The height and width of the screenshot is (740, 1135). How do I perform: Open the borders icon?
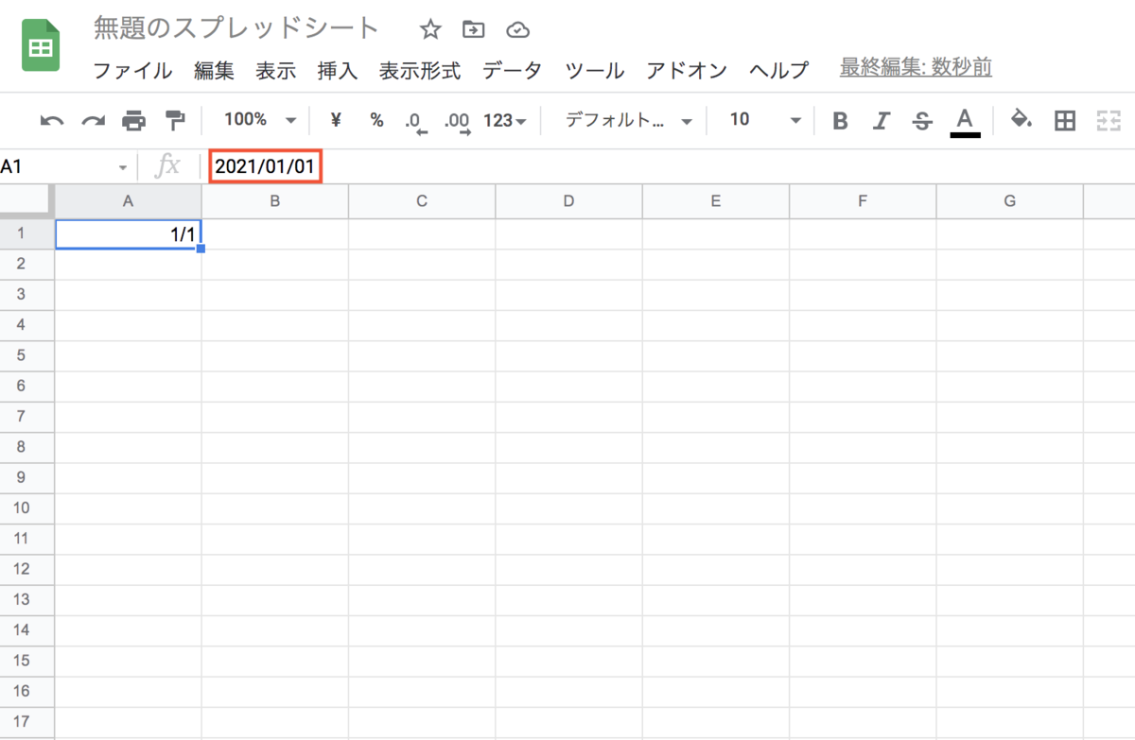1065,120
